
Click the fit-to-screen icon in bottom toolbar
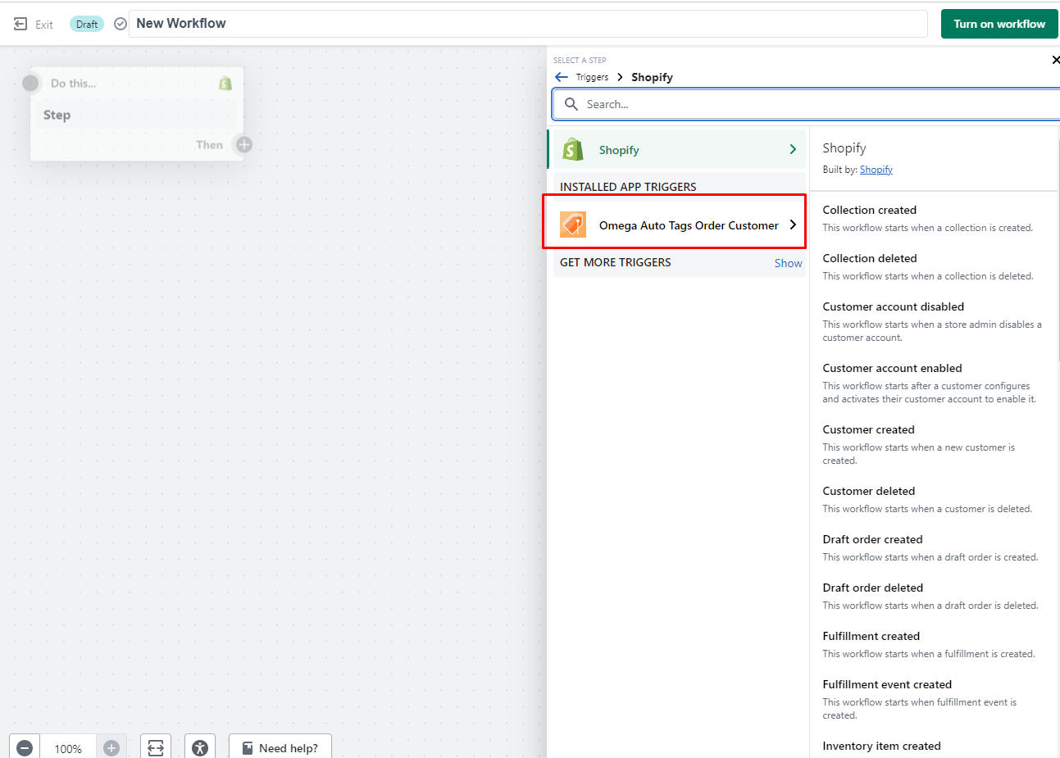(156, 747)
